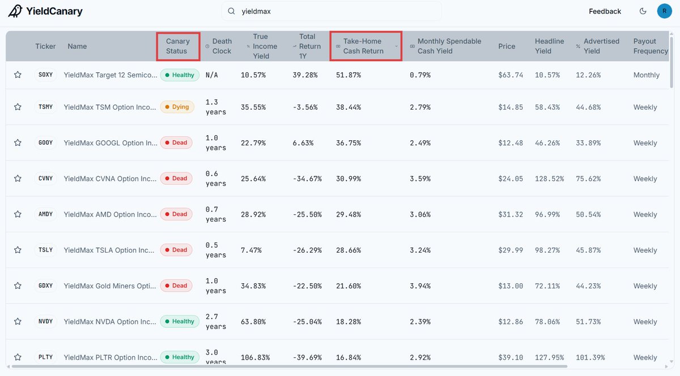Screen dimensions: 680x376
Task: Sort by Headline Yield column header
Action: click(550, 46)
